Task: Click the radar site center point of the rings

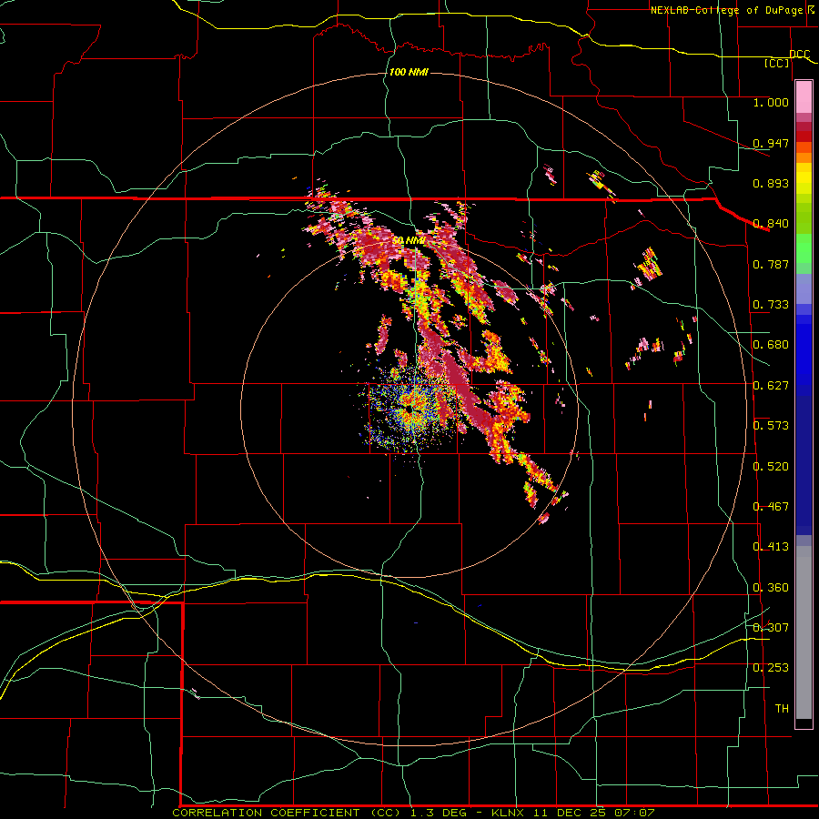Action: 409,409
